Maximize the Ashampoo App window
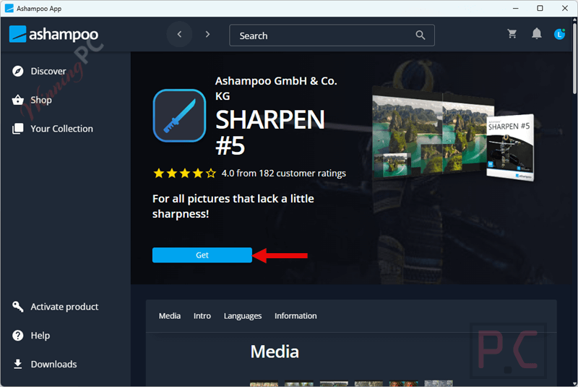578x387 pixels. (540, 8)
